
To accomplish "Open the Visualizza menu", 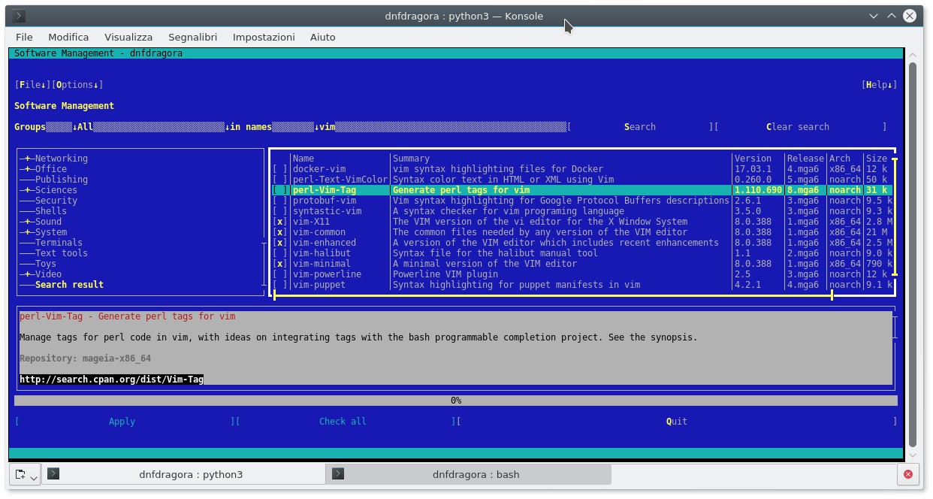I will pos(128,37).
